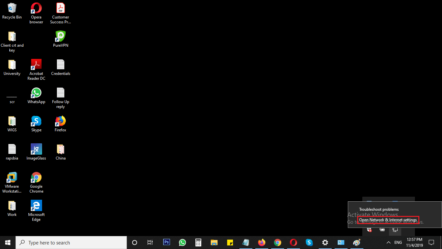Select the WhatsApp desktop shortcut
442x249 pixels.
(36, 96)
